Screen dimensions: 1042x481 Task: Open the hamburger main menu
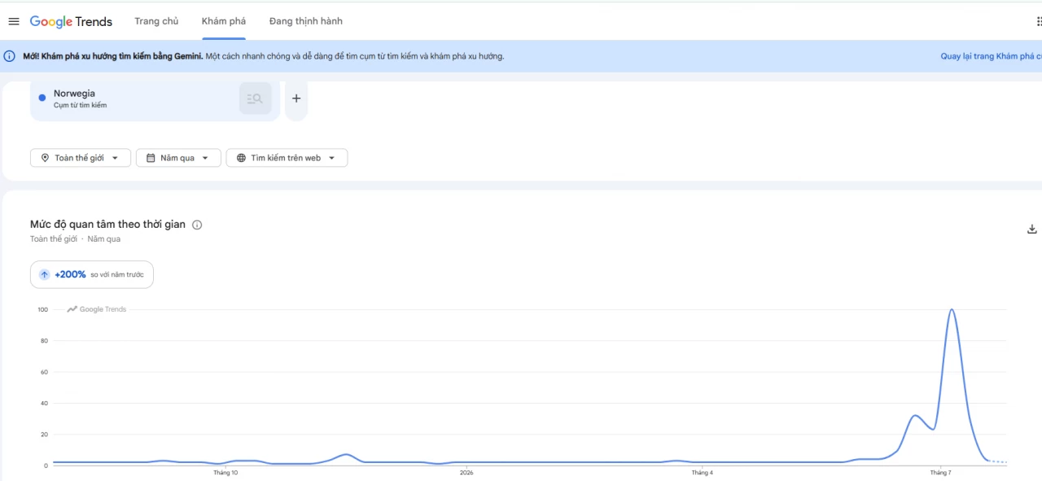pyautogui.click(x=14, y=21)
